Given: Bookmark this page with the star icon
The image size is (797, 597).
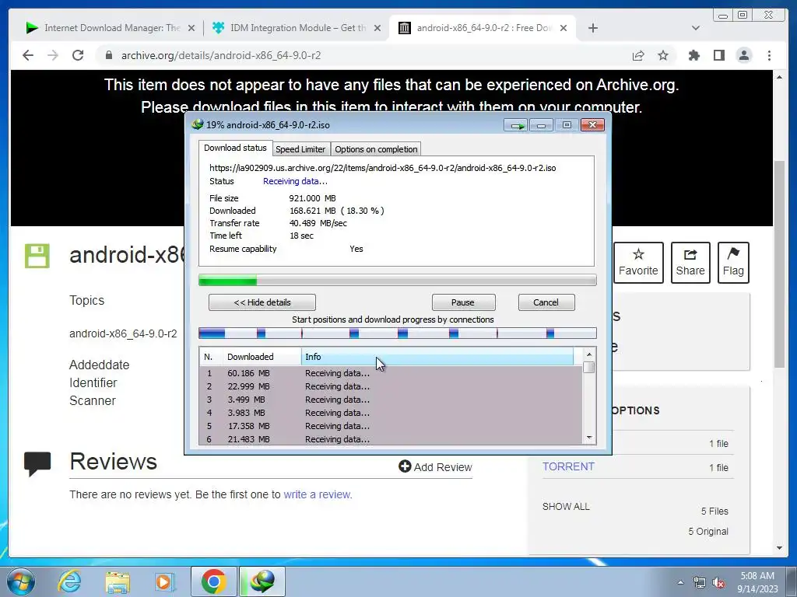Looking at the screenshot, I should [663, 55].
